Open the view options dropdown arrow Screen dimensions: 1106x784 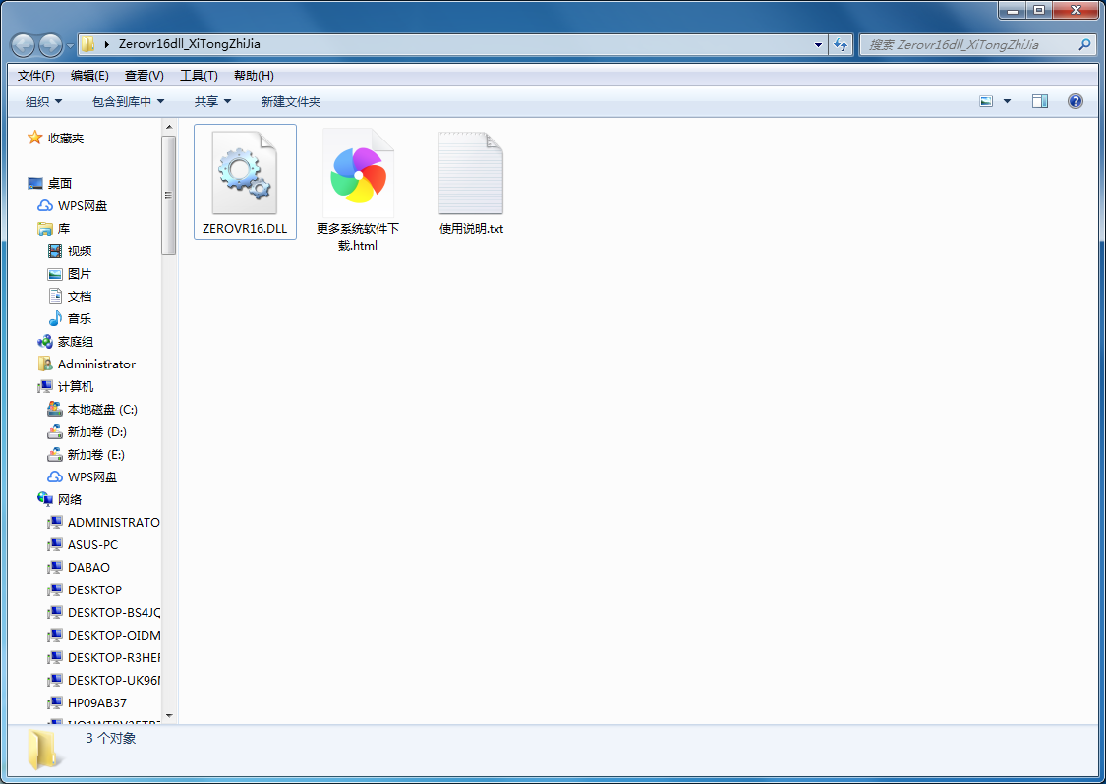(x=1008, y=101)
